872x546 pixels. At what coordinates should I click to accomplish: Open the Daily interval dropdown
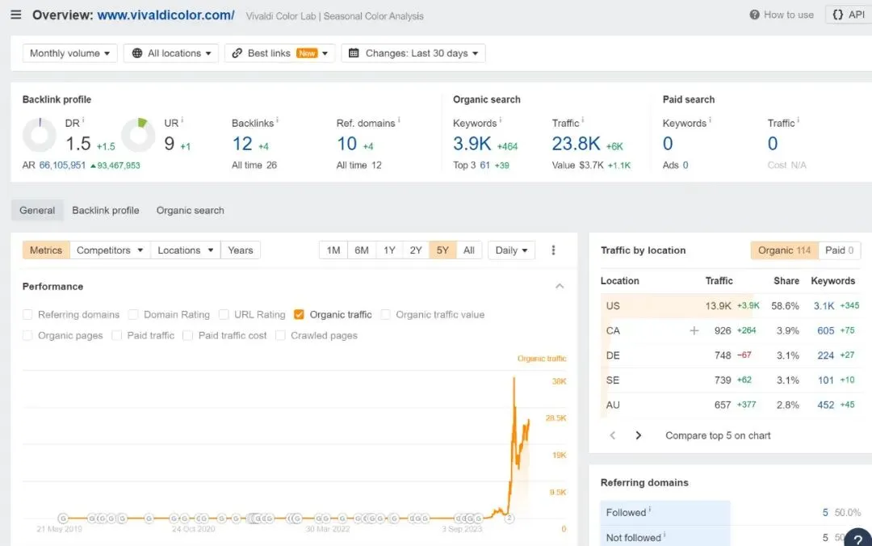point(512,250)
